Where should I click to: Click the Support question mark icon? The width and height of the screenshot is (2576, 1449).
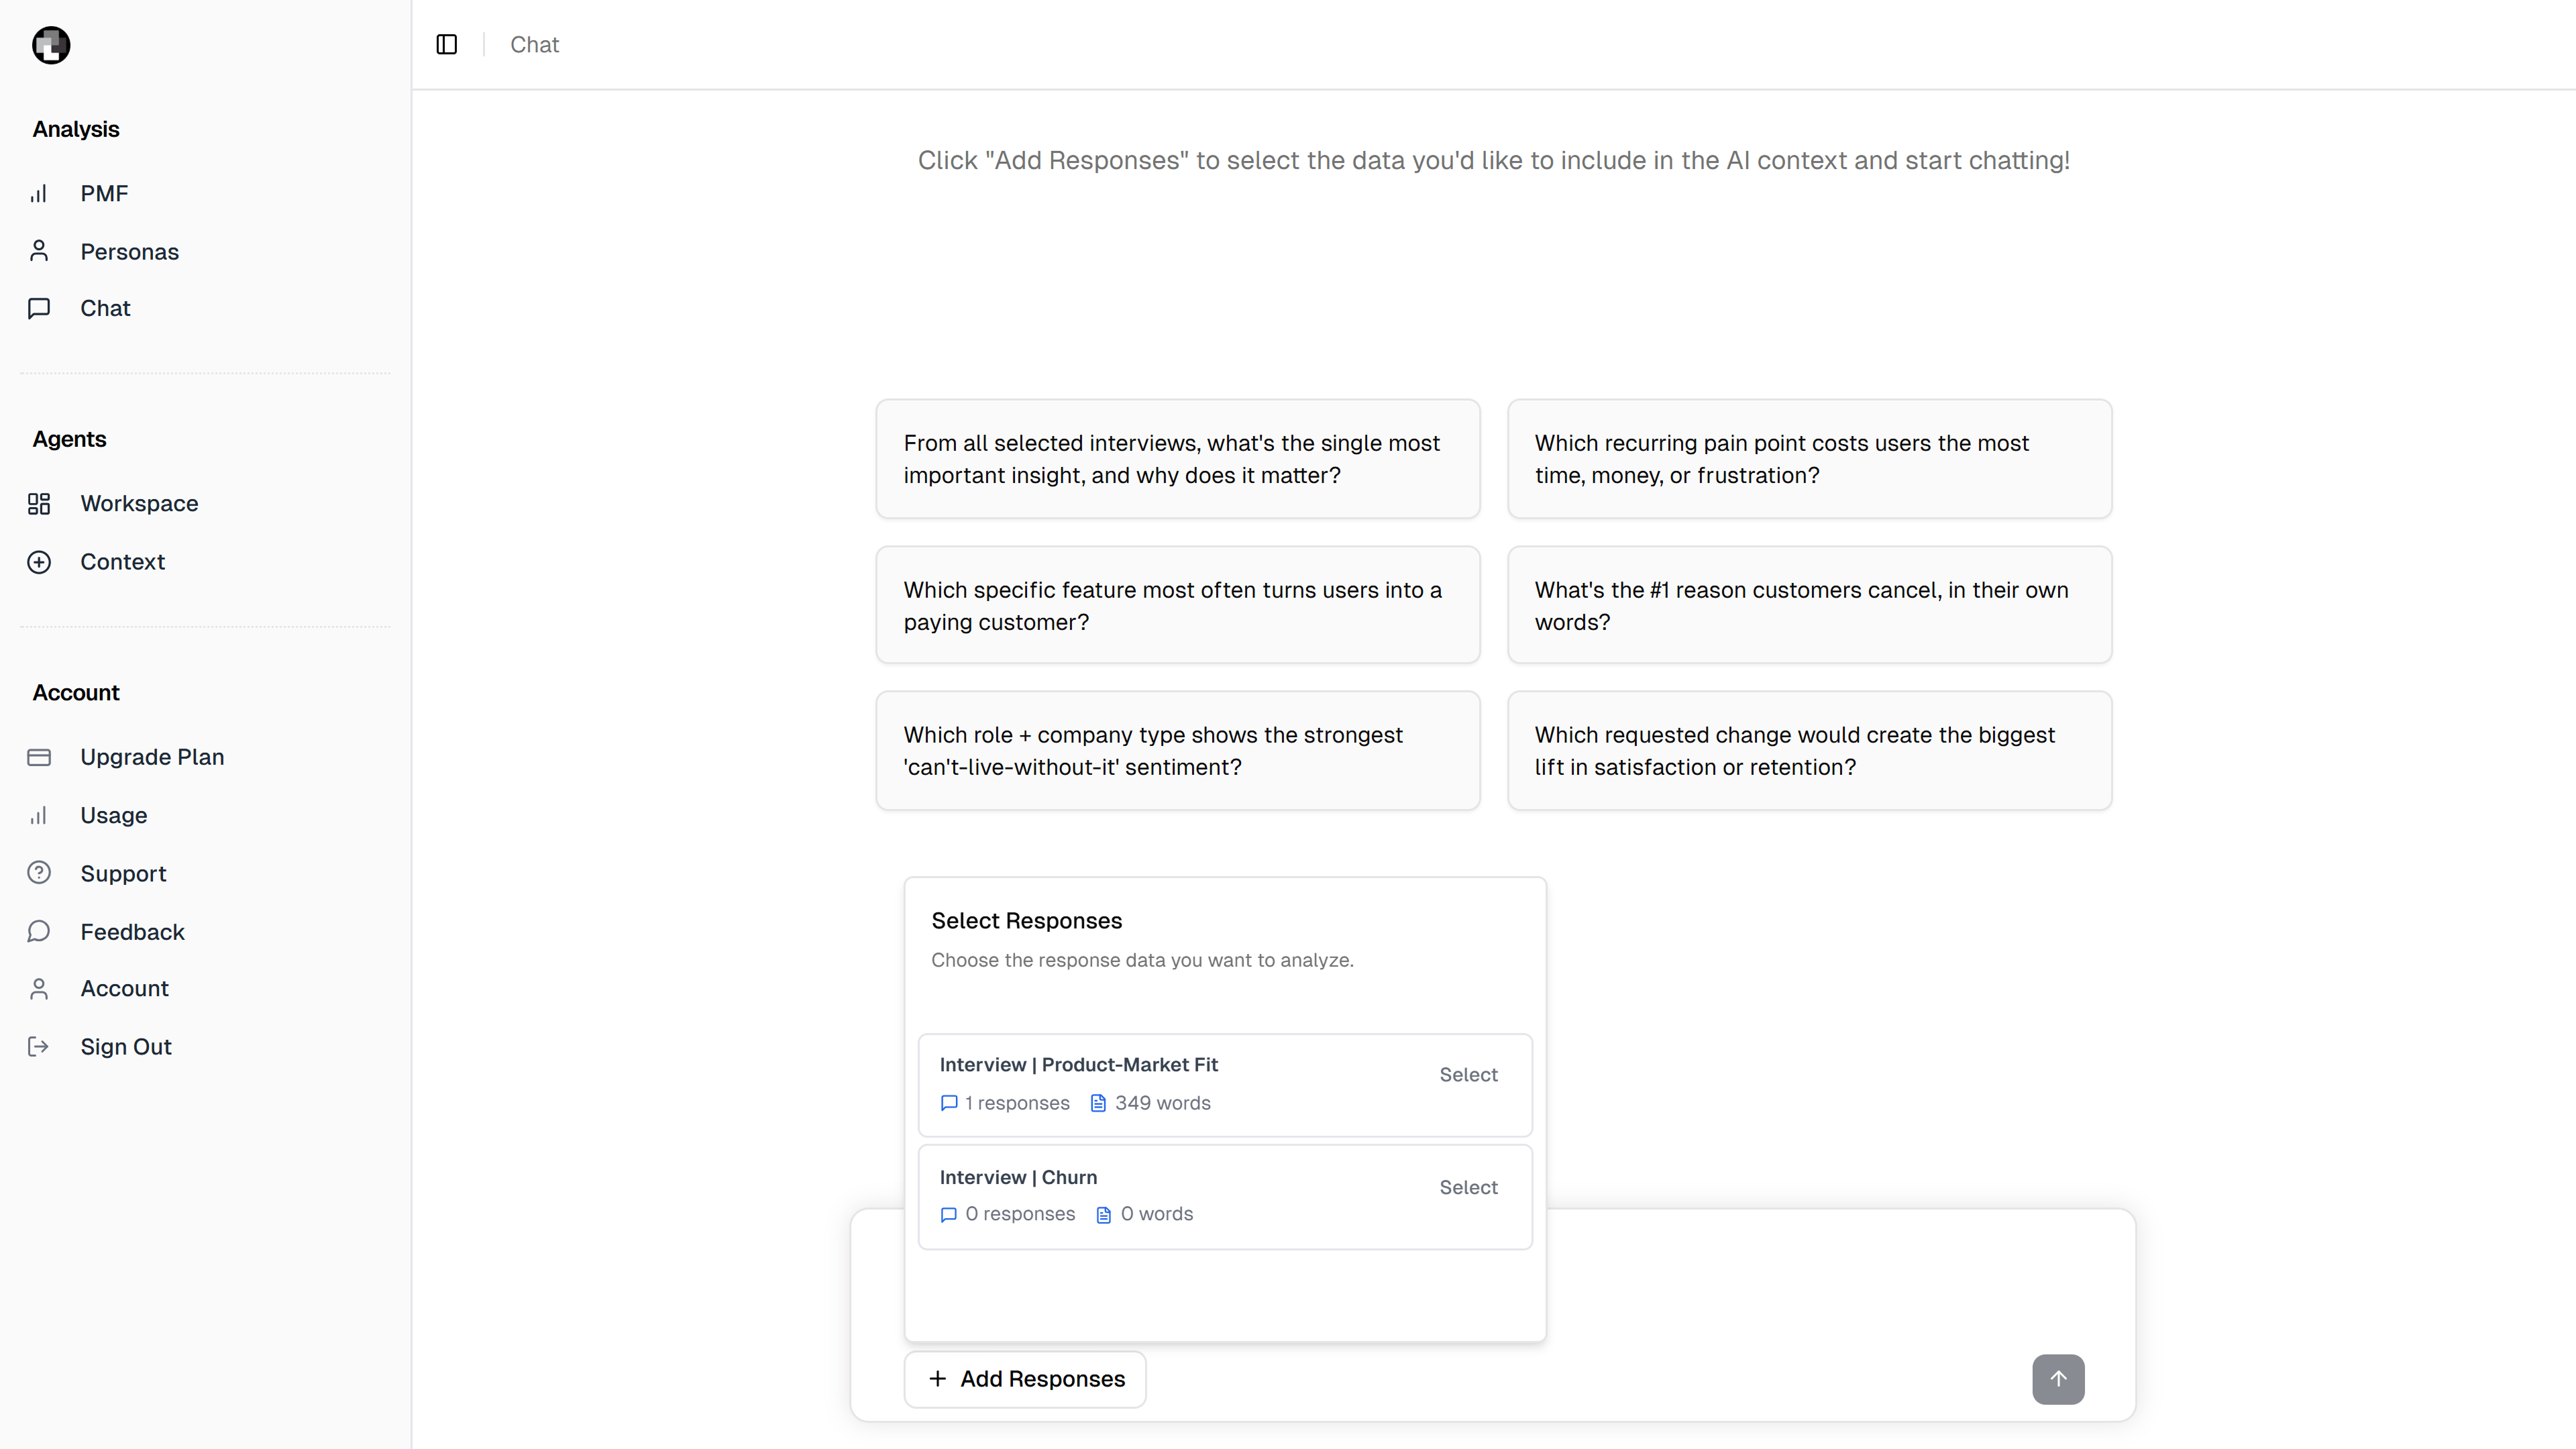pyautogui.click(x=39, y=873)
